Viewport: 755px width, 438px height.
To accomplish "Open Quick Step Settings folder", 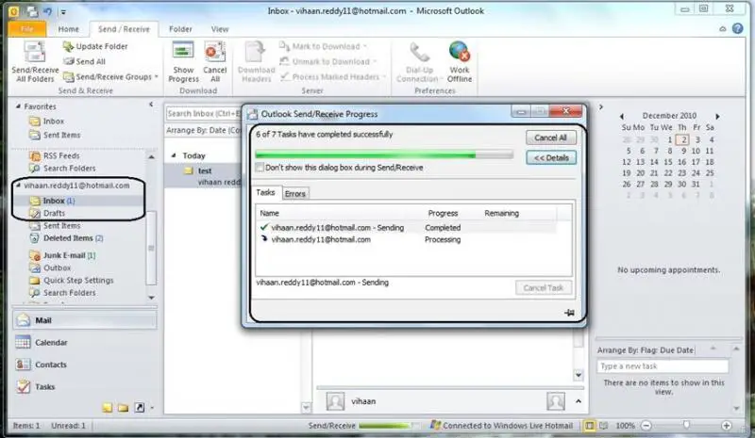I will click(x=72, y=281).
